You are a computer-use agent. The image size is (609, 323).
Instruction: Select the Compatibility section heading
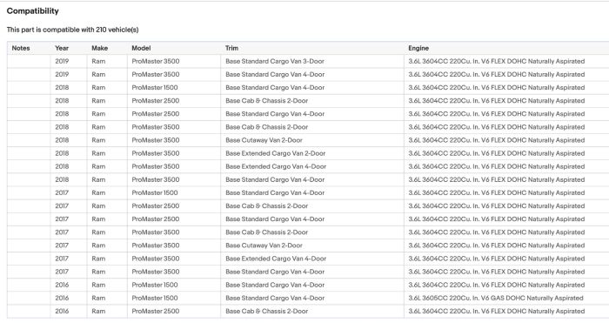[x=33, y=11]
